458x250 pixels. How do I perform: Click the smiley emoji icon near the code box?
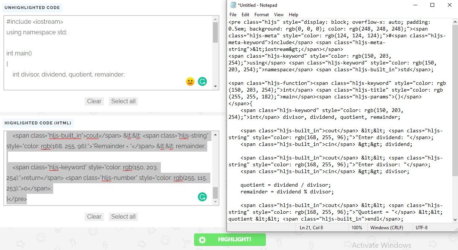pos(190,81)
